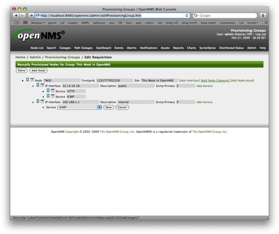Go to Provisioning Groups breadcrumb

click(x=62, y=57)
